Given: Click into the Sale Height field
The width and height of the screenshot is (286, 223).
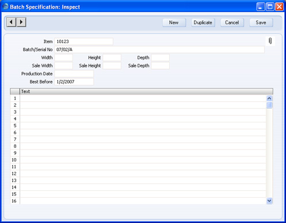Looking at the screenshot, I should click(x=112, y=66).
